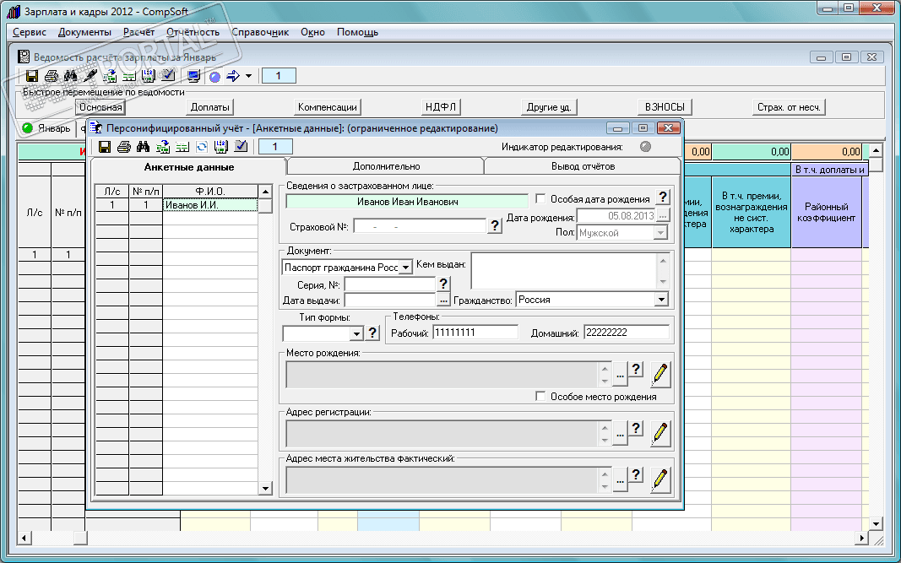Click the grey Индикатор редактирования circle
This screenshot has height=563, width=901.
click(645, 147)
